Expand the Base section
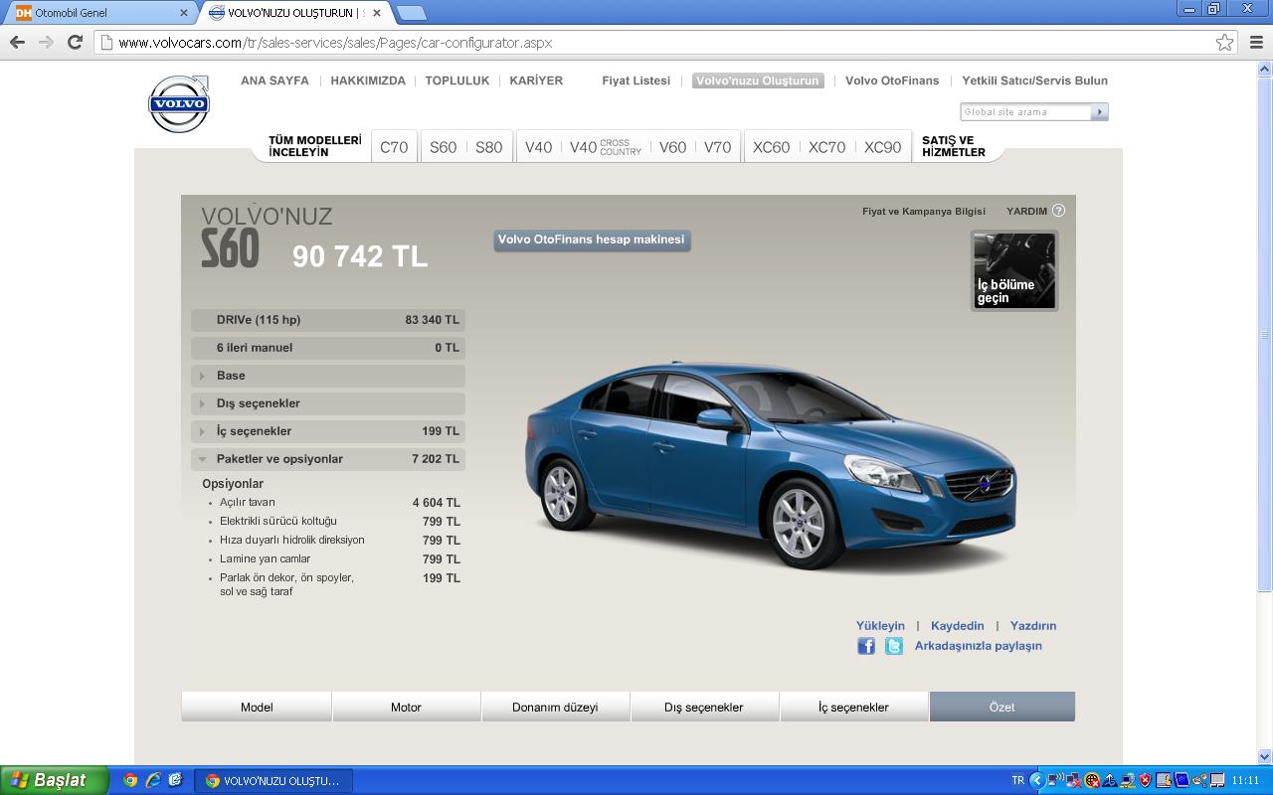The image size is (1273, 795). [328, 376]
